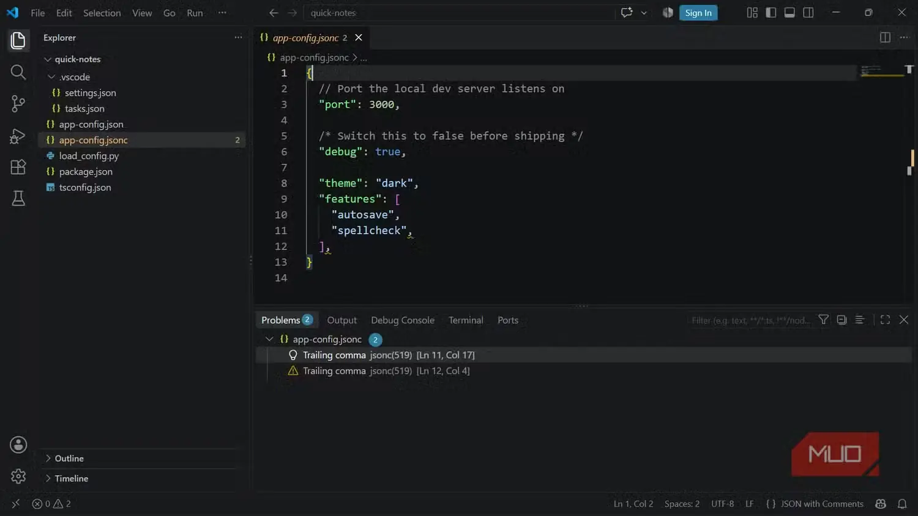Collapse the .vscode folder
918x516 pixels.
tap(51, 77)
